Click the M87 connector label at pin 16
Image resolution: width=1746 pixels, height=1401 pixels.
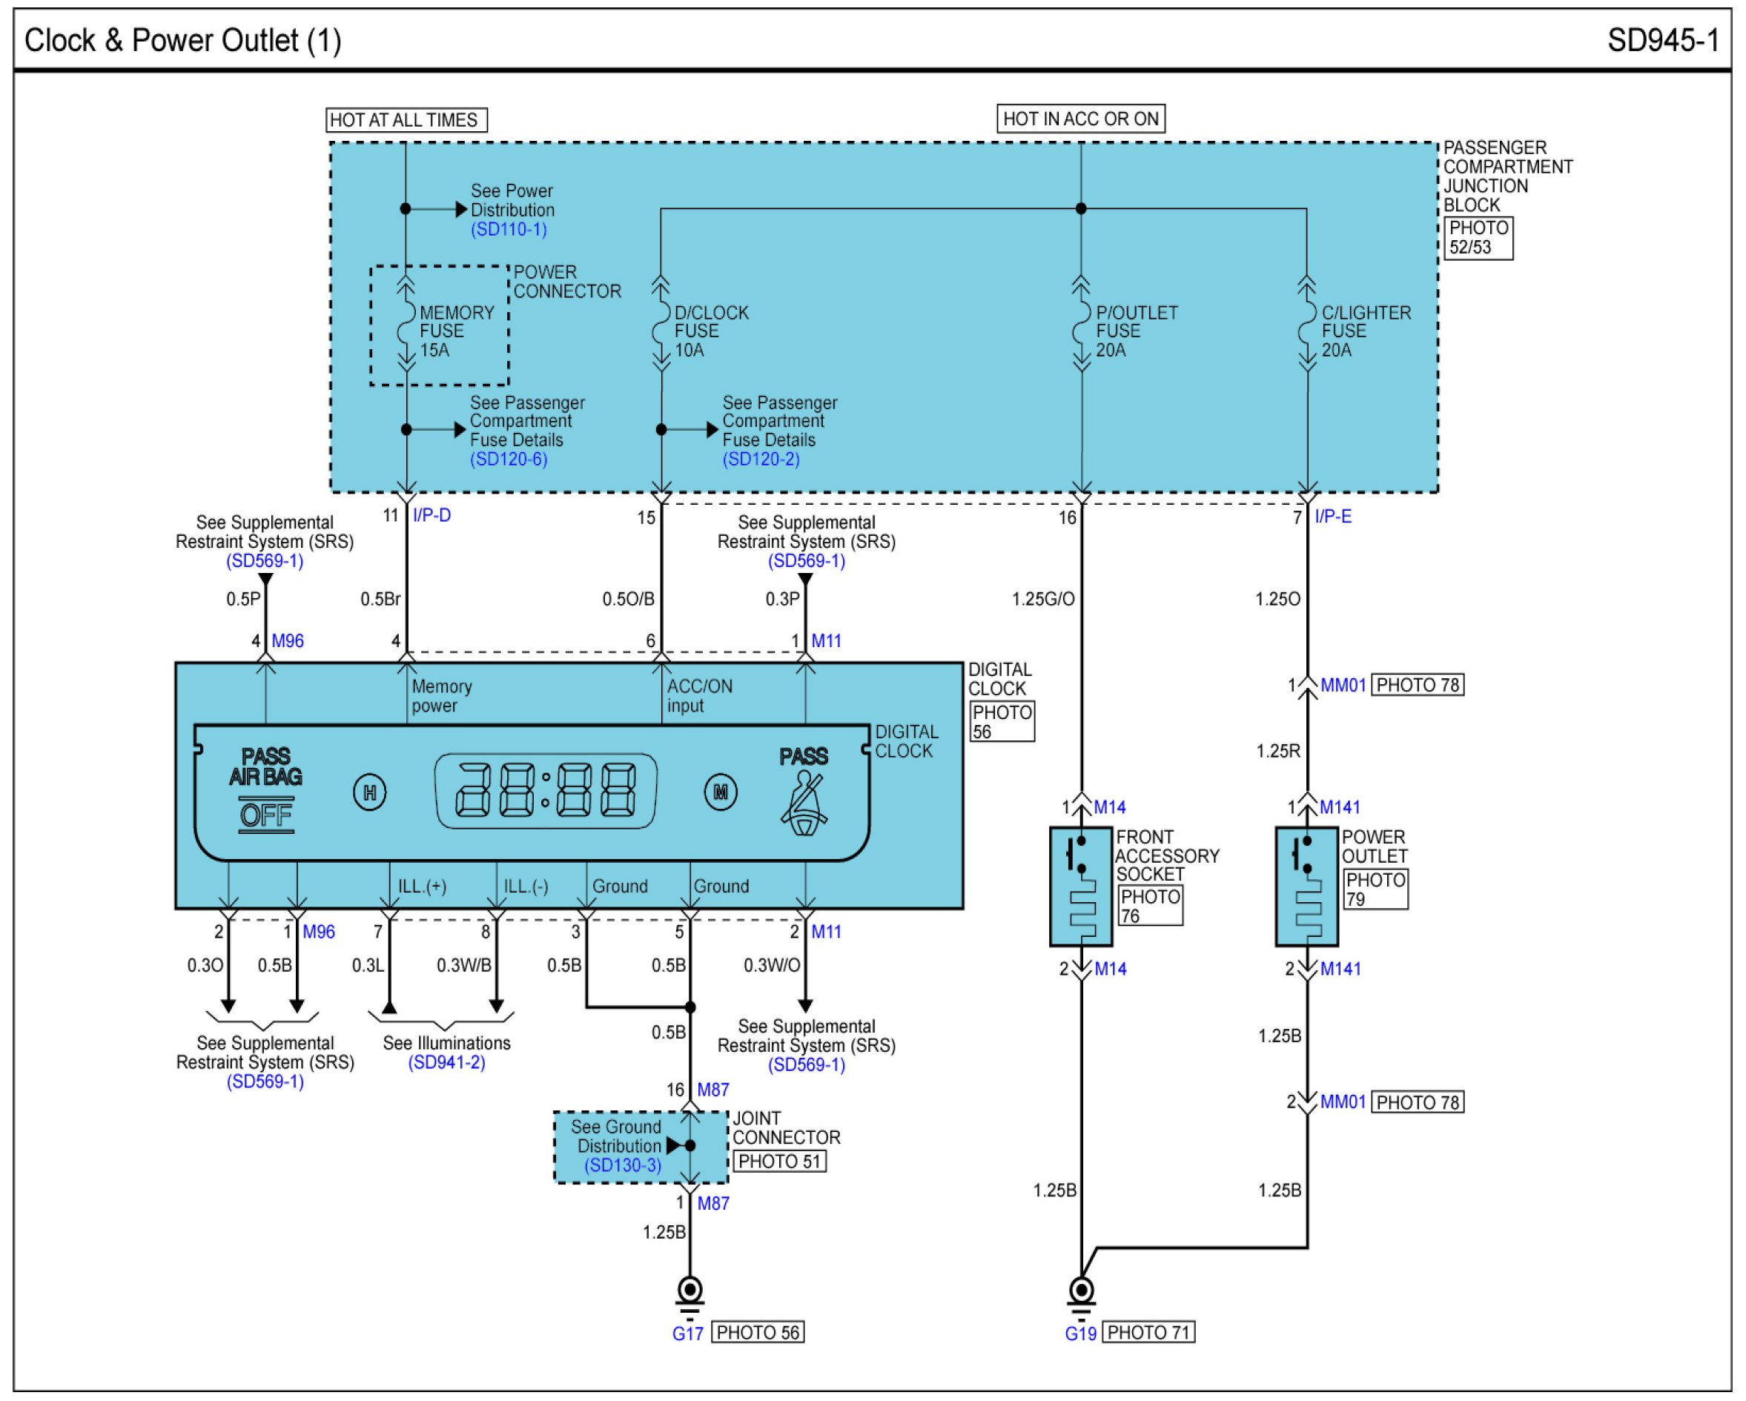pyautogui.click(x=712, y=1090)
